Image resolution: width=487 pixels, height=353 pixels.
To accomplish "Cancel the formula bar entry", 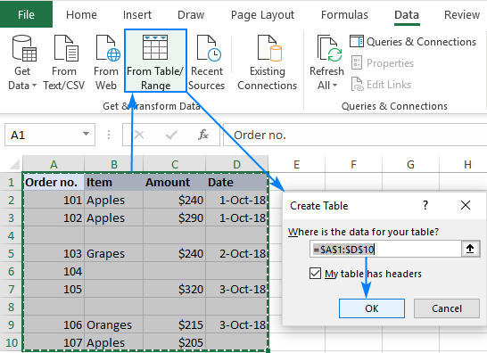I will coord(139,135).
